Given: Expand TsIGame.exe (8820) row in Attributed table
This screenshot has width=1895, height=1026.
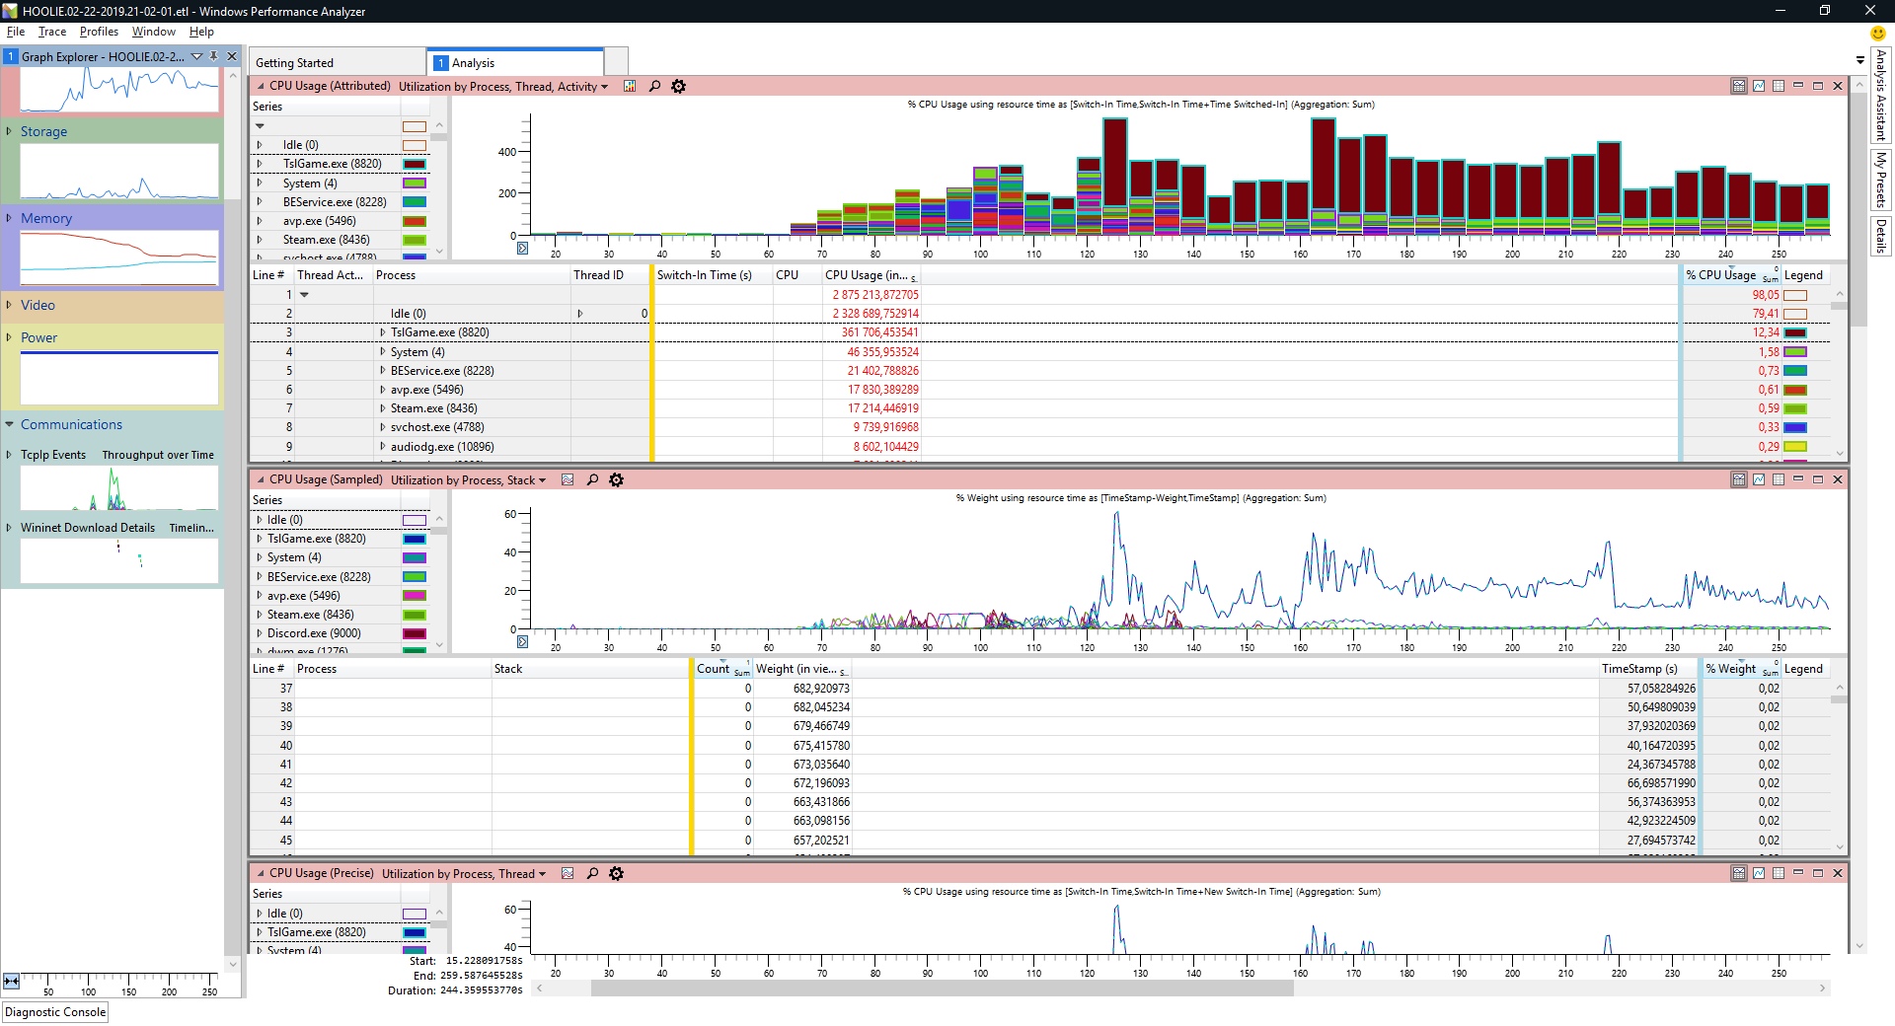Looking at the screenshot, I should (383, 332).
